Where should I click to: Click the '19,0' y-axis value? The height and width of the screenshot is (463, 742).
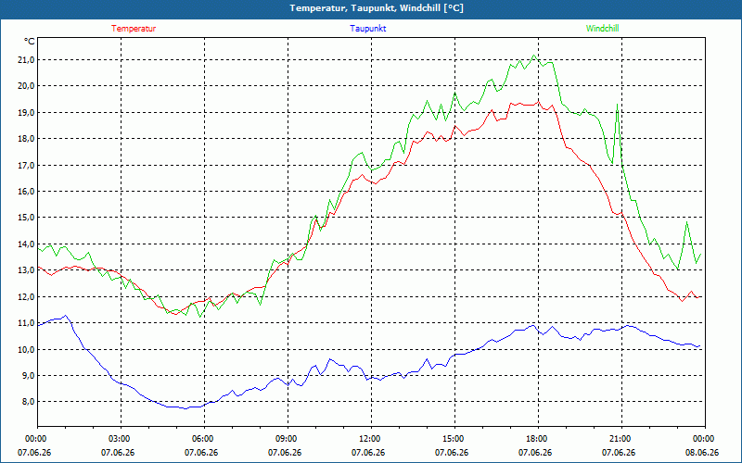tap(26, 112)
